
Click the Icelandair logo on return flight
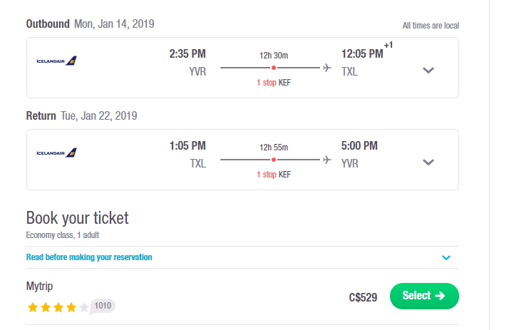56,153
